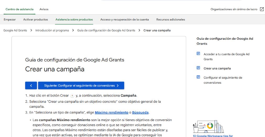Open Asistencia sobre productos section

pyautogui.click(x=74, y=20)
